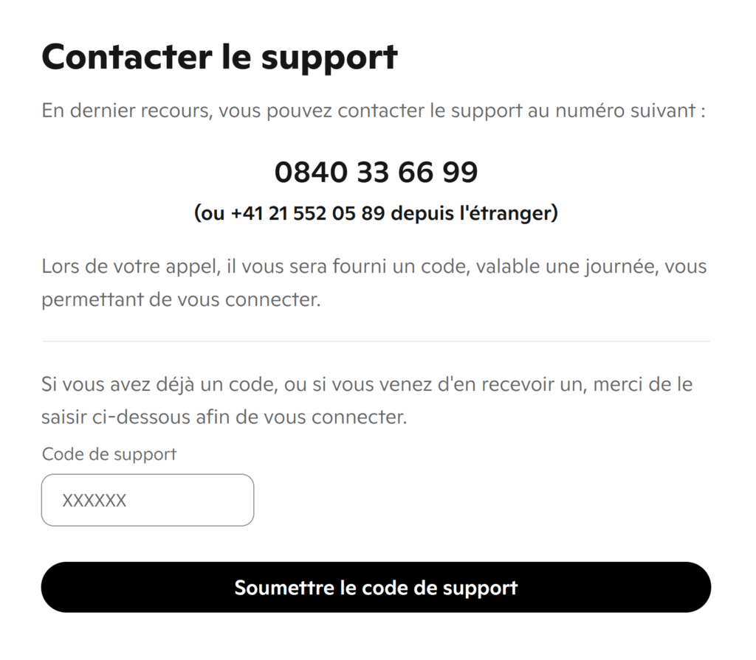Click the line starting Lors de votre appel
The image size is (756, 660).
coord(374,266)
